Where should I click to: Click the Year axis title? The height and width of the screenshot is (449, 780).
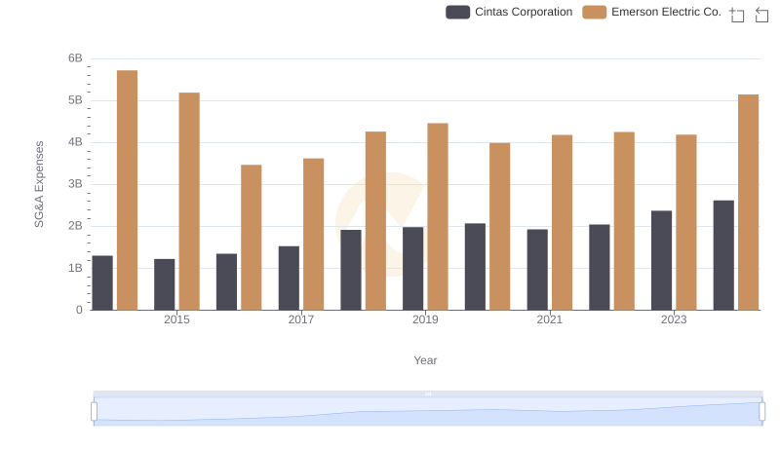(x=425, y=360)
